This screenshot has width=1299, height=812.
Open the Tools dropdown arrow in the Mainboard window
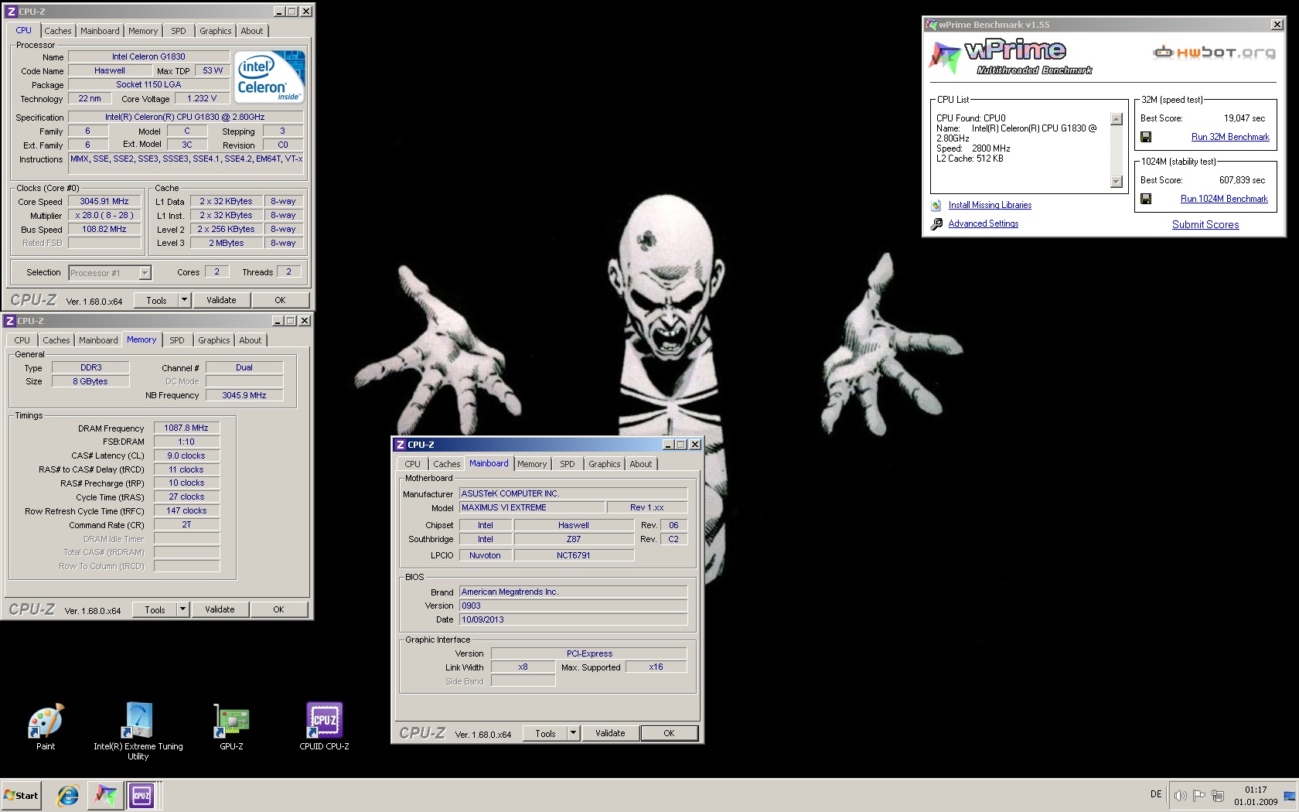point(573,733)
